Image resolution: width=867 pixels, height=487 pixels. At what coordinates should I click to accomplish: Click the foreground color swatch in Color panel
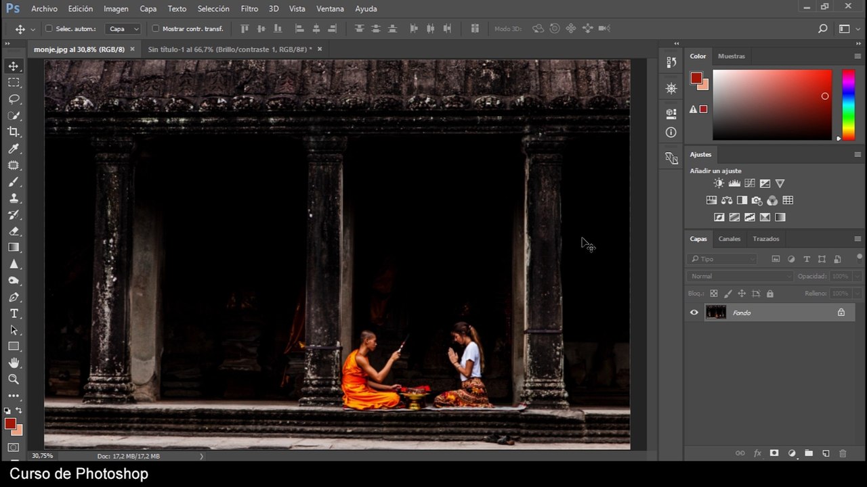[x=696, y=78]
